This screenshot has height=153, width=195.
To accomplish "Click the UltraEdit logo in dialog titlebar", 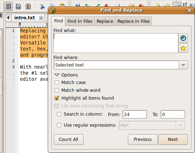I will click(x=53, y=10).
